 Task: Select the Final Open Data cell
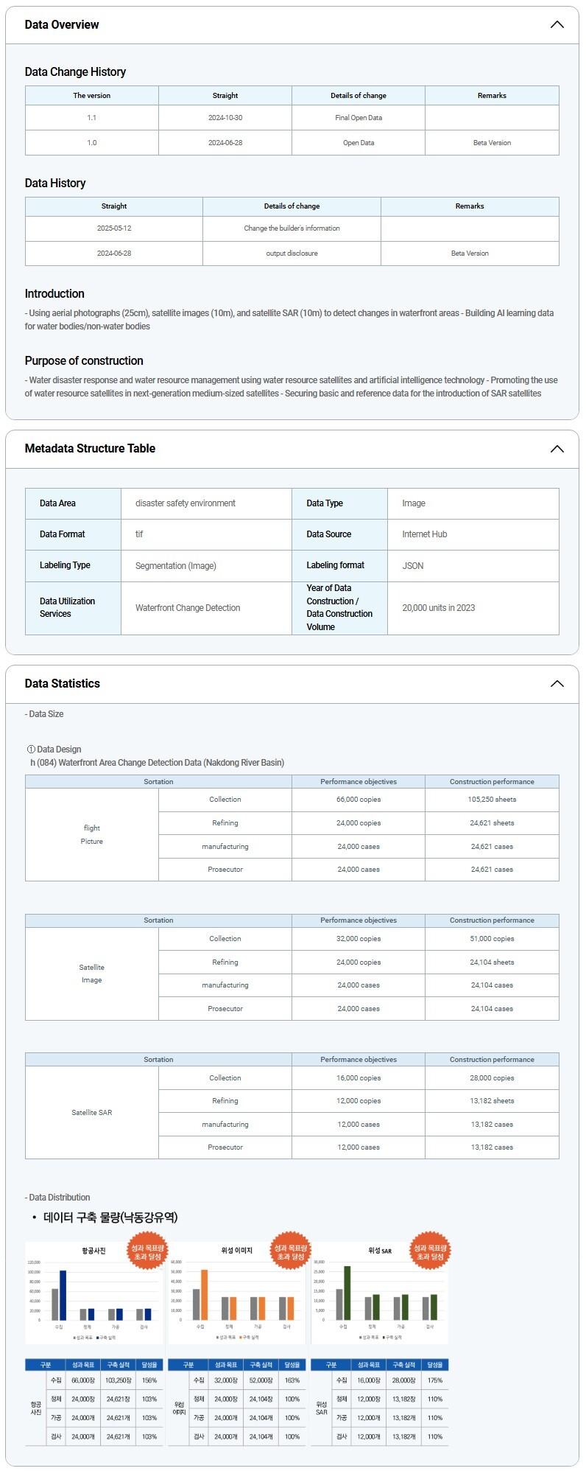(359, 118)
